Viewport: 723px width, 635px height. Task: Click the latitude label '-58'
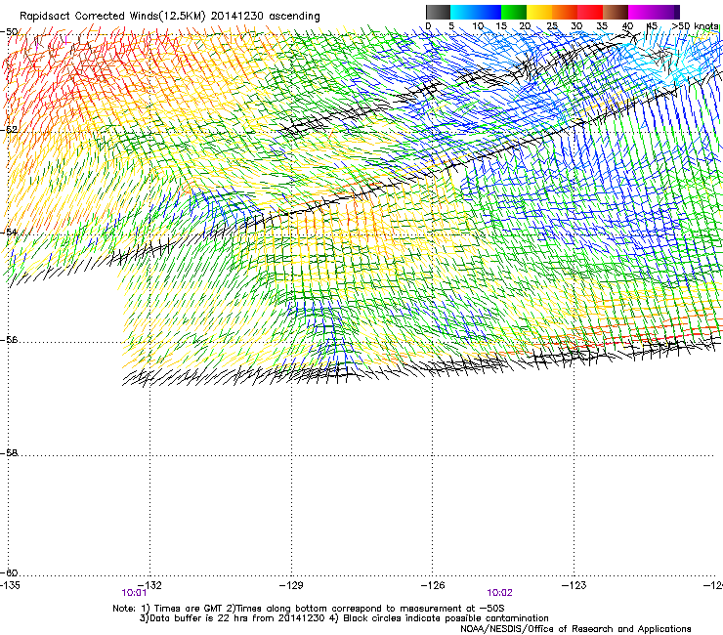coord(9,453)
